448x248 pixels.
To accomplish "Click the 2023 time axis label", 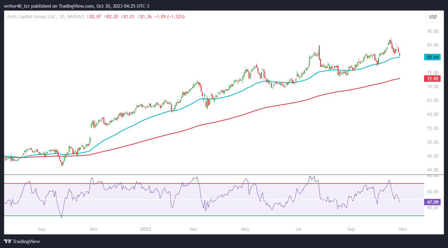I will 145,229.
